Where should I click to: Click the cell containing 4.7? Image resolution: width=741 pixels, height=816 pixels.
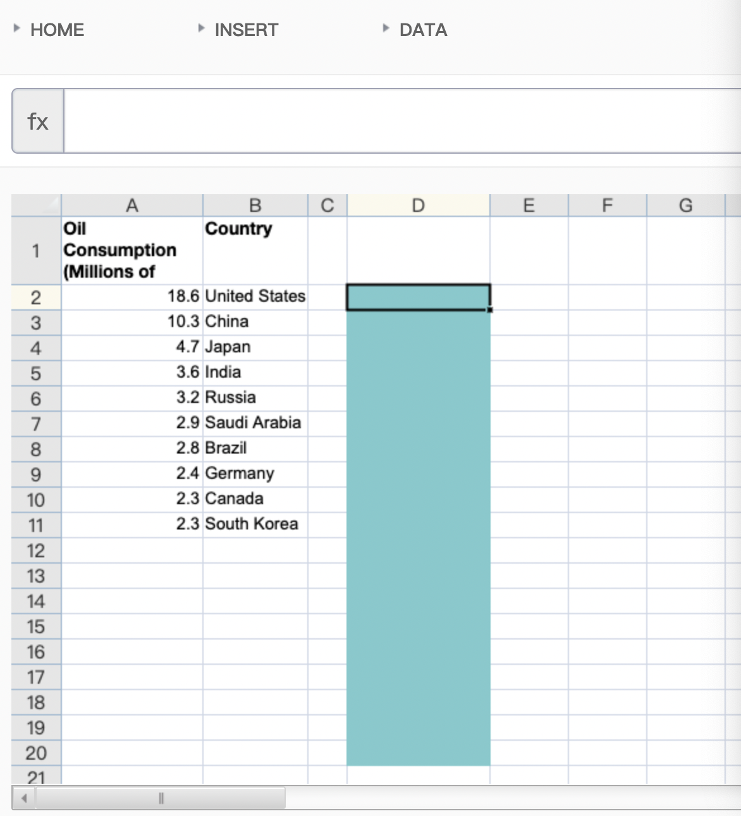tap(132, 348)
